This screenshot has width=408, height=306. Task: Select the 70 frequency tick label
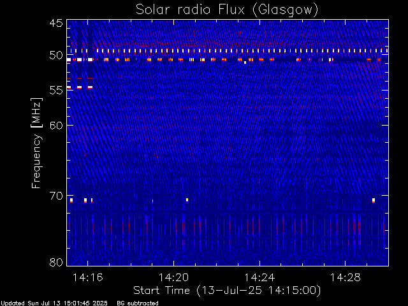(56, 196)
